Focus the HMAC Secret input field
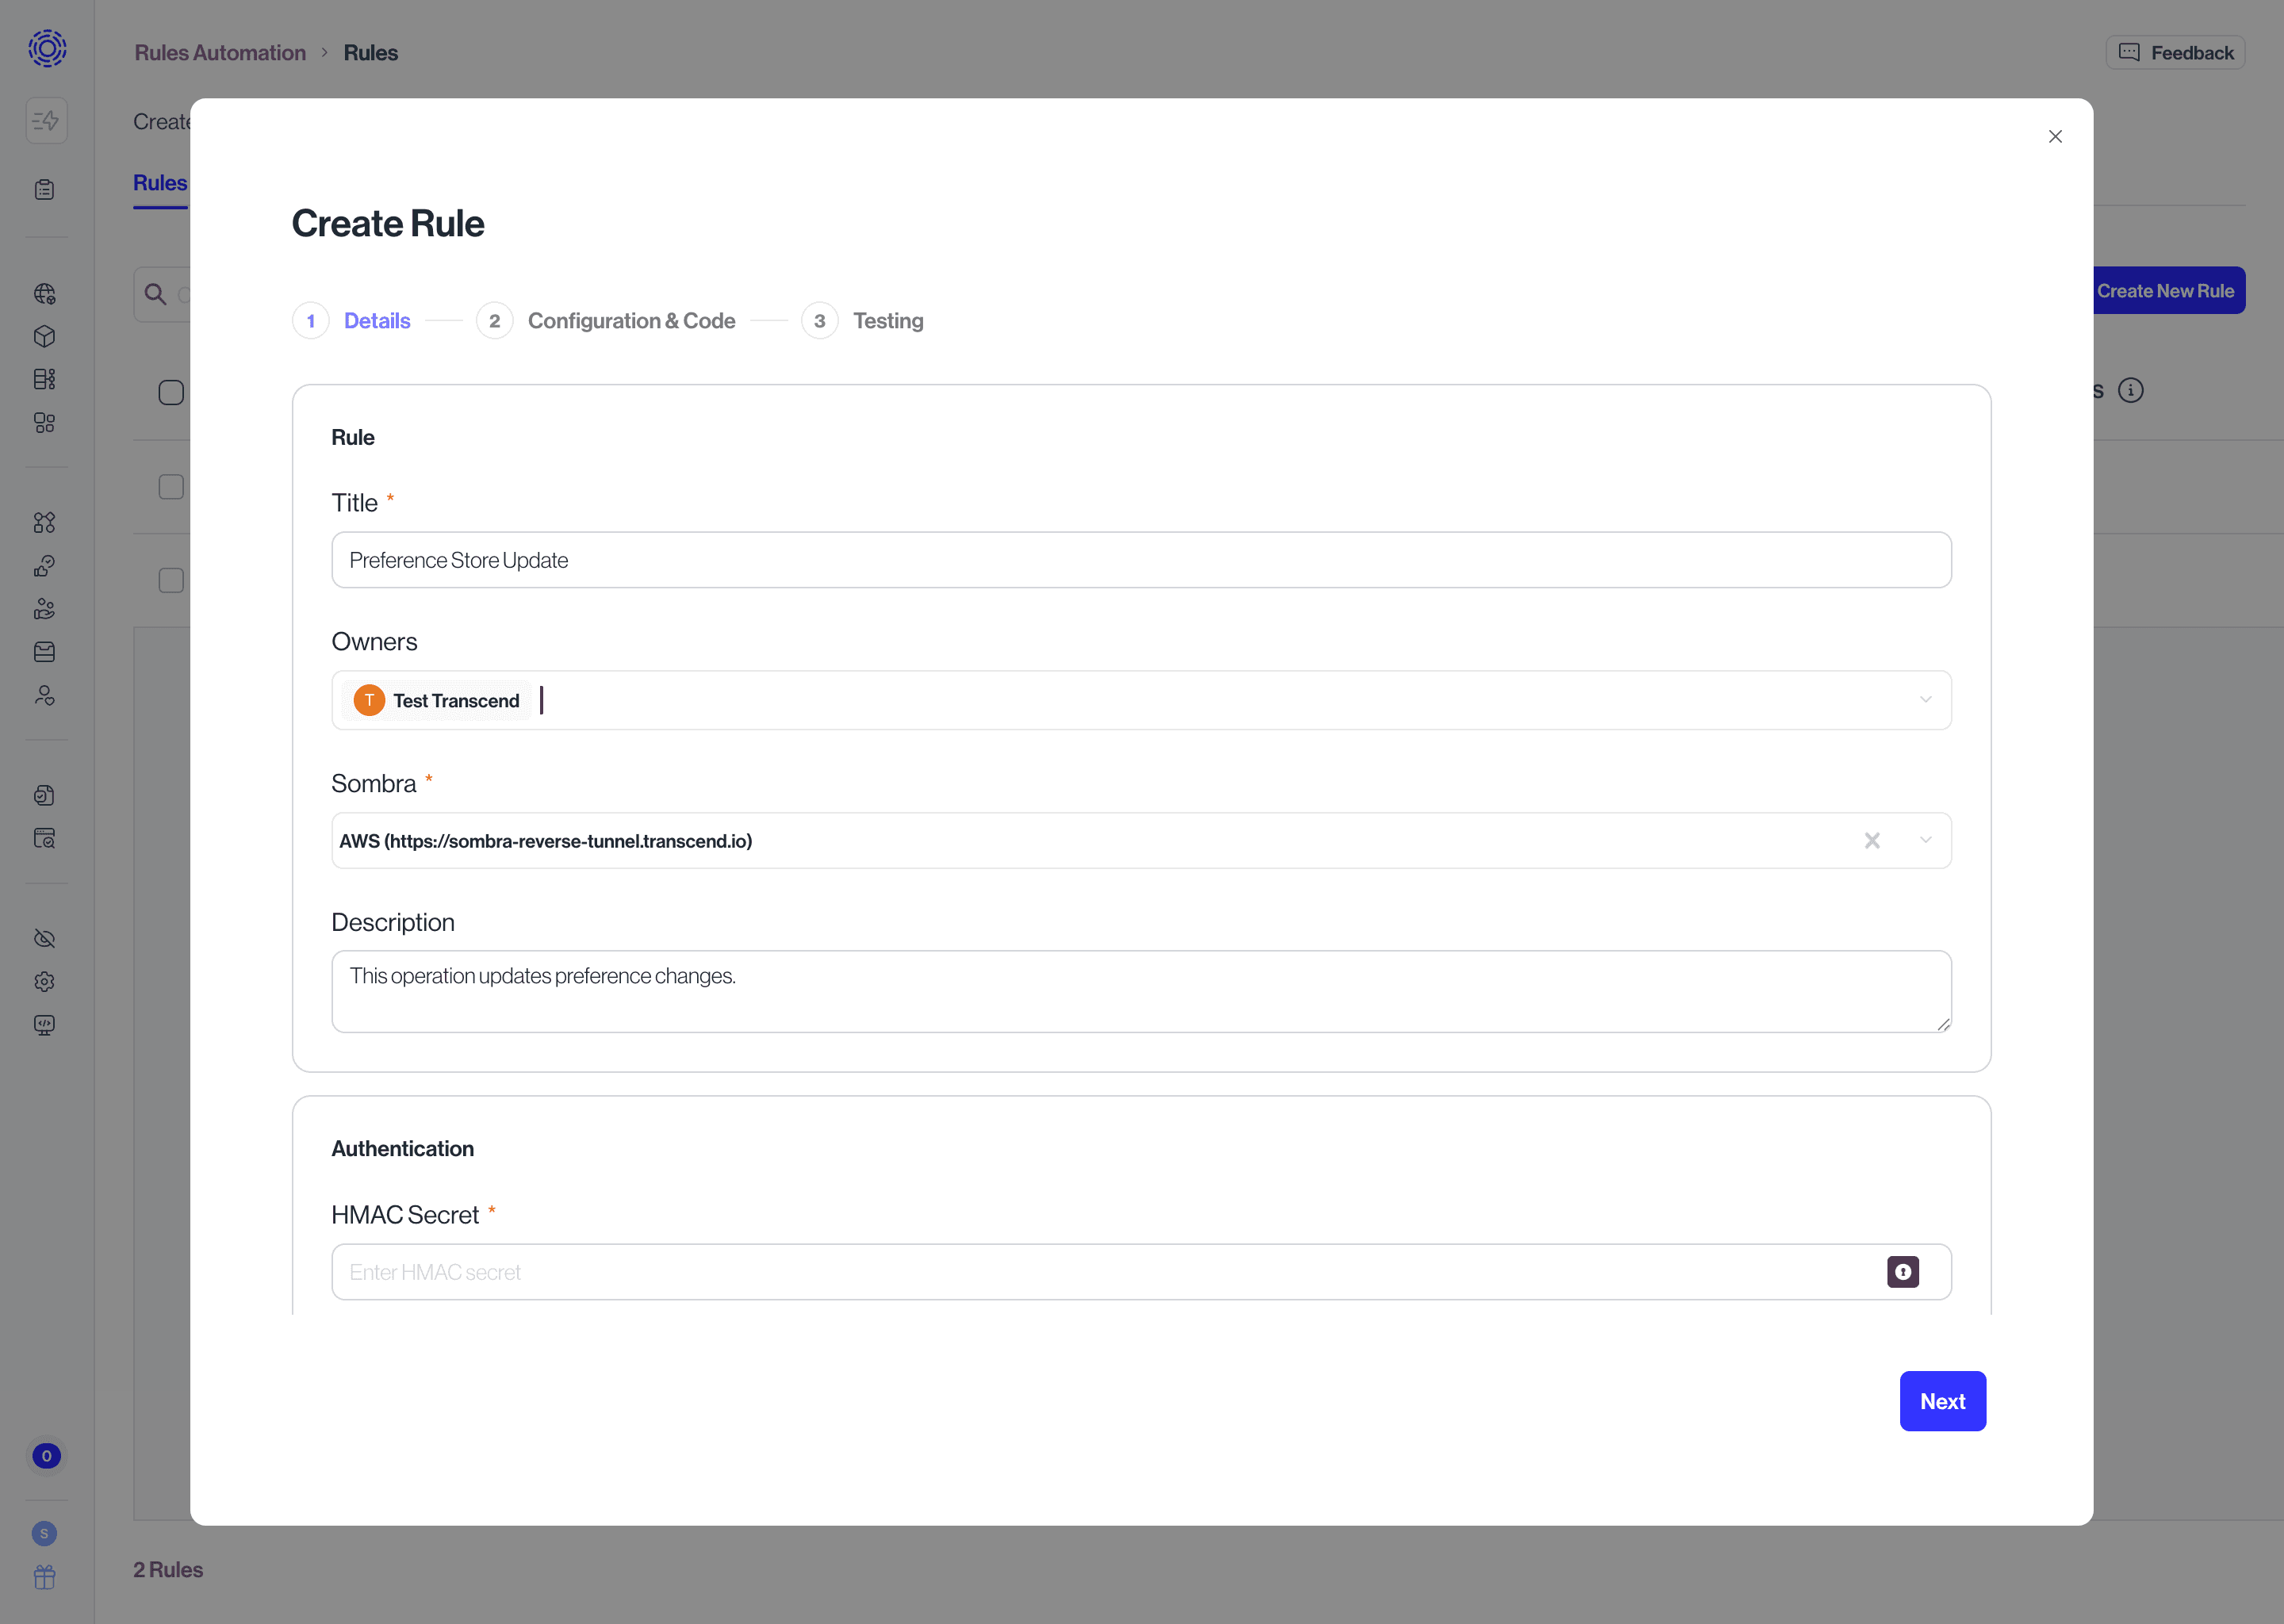 1141,1272
